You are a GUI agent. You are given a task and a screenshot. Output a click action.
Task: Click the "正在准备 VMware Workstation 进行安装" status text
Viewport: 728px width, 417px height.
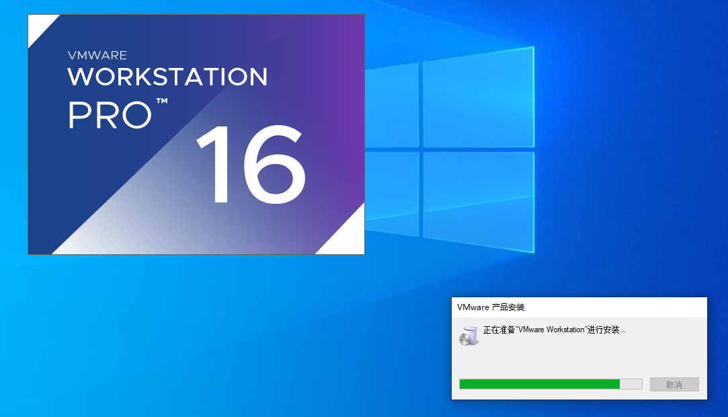click(555, 330)
